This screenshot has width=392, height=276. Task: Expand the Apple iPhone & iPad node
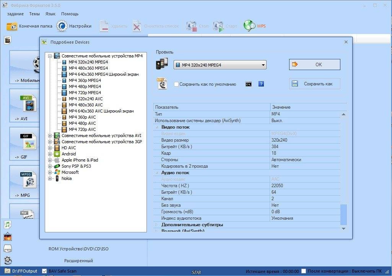50,160
